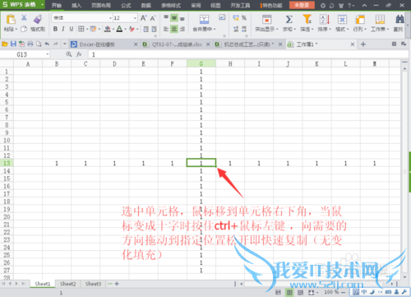Click the orange not-logged-in (未登录) button
Screen dimensions: 411x297
pos(302,5)
